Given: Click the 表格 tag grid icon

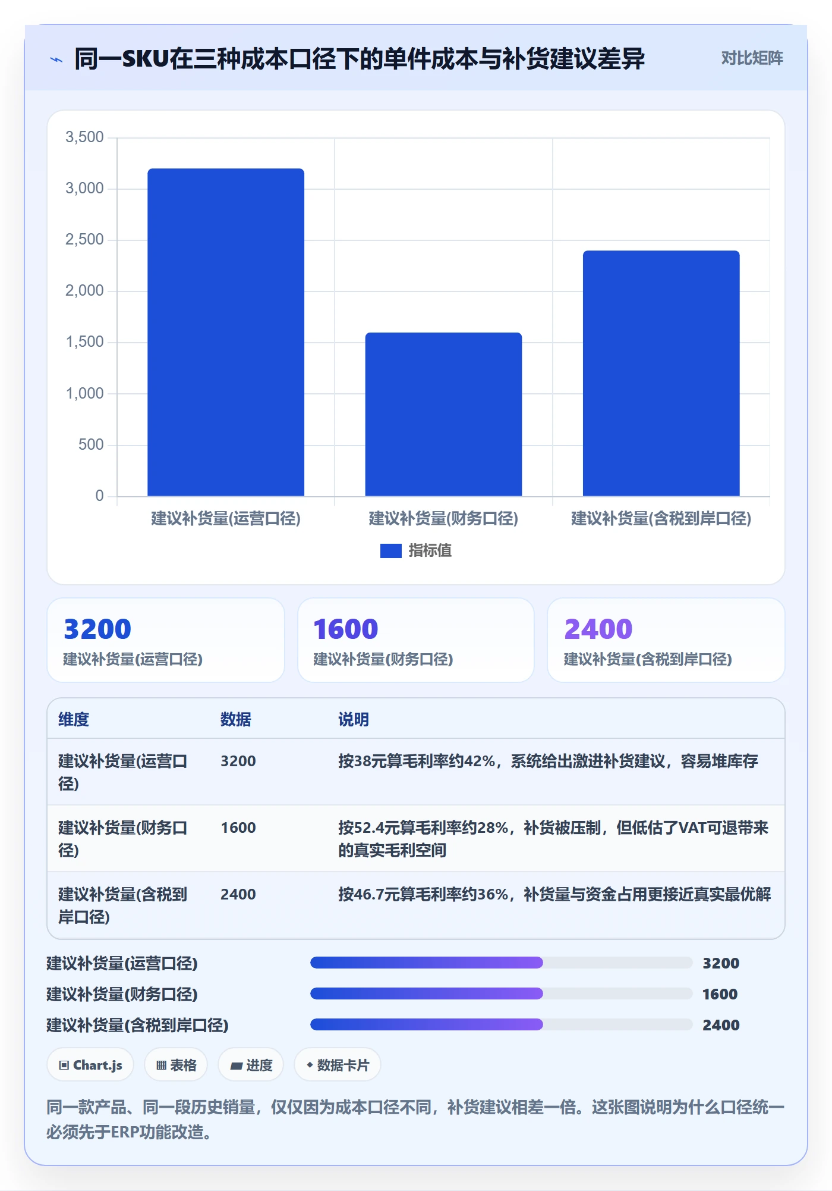Looking at the screenshot, I should [161, 1065].
